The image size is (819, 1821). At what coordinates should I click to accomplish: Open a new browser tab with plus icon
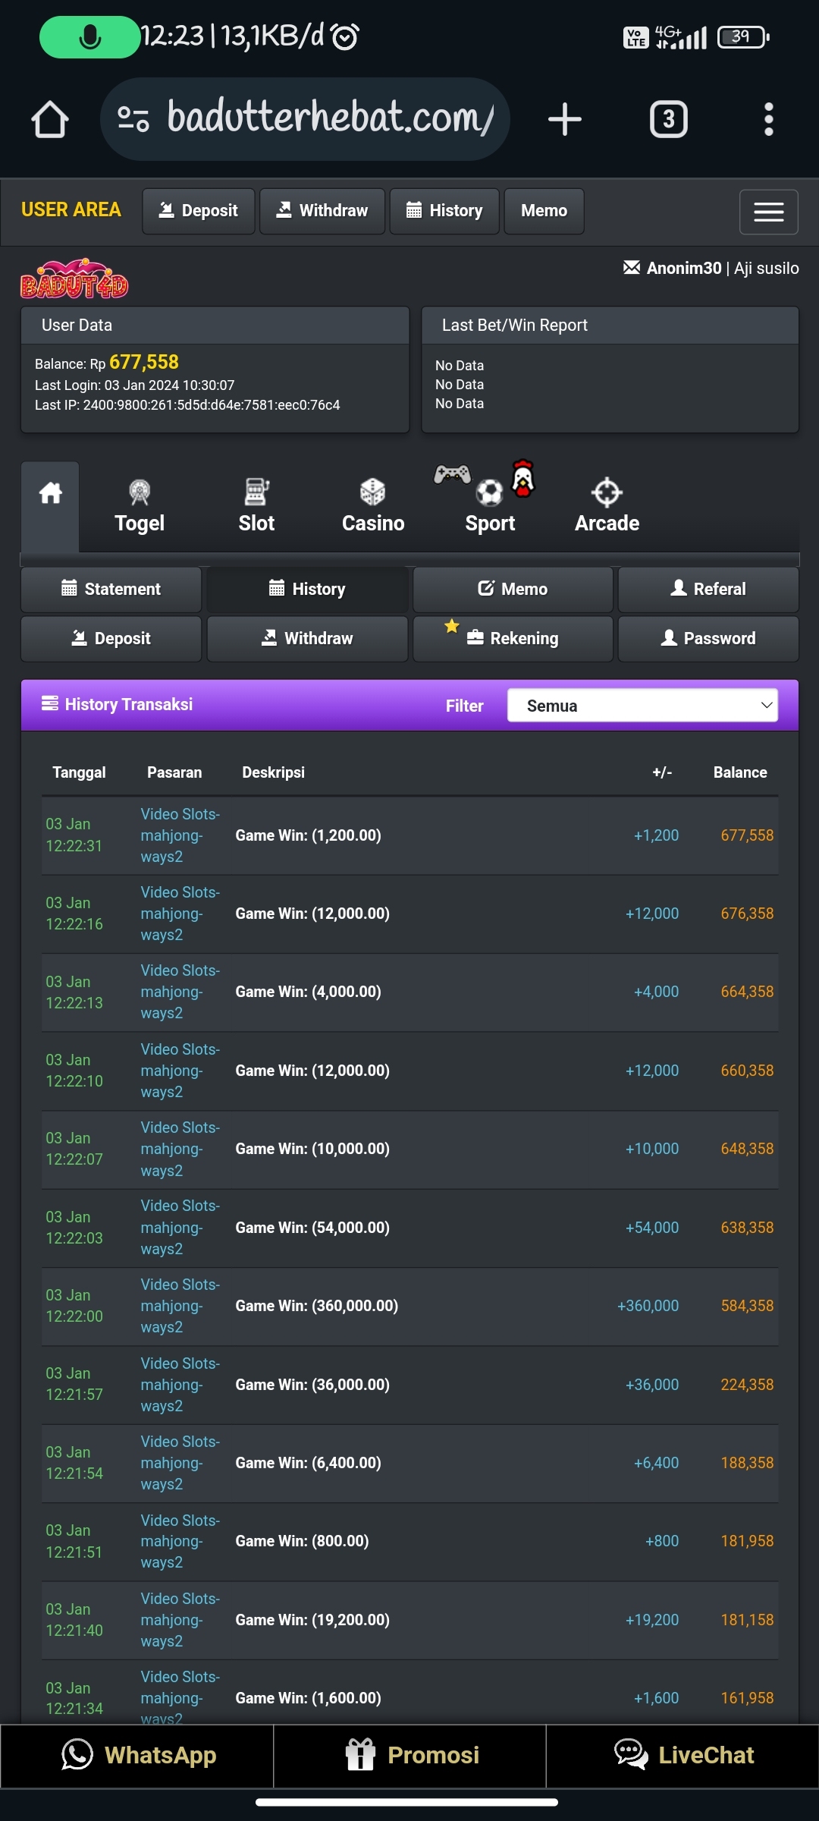[564, 119]
